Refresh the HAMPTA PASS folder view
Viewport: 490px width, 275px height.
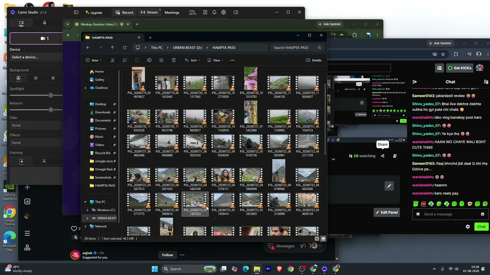pos(124,48)
